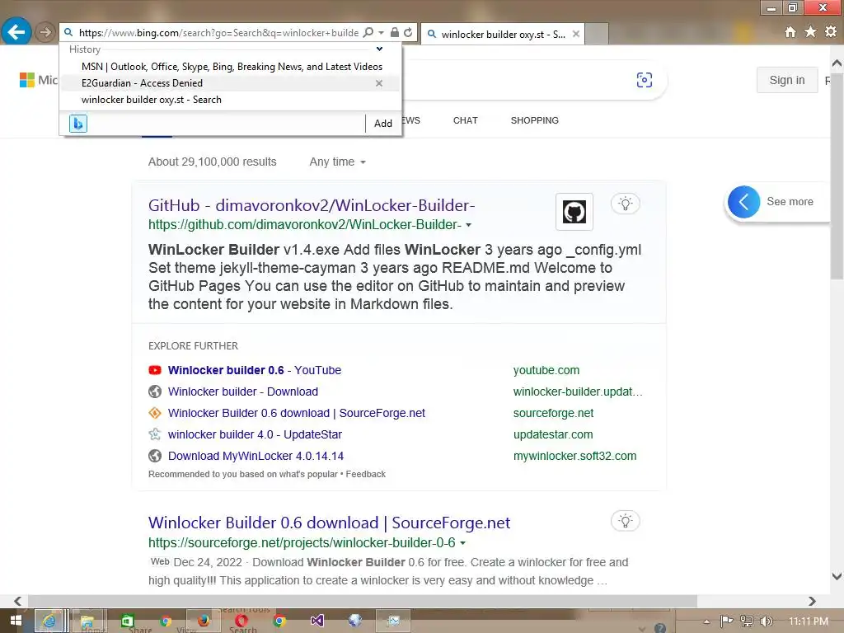The width and height of the screenshot is (844, 633).
Task: Click the volume speaker tray icon
Action: [x=767, y=621]
